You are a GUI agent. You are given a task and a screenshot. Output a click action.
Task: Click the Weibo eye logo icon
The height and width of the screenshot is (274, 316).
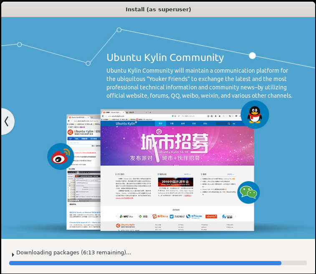click(x=61, y=157)
